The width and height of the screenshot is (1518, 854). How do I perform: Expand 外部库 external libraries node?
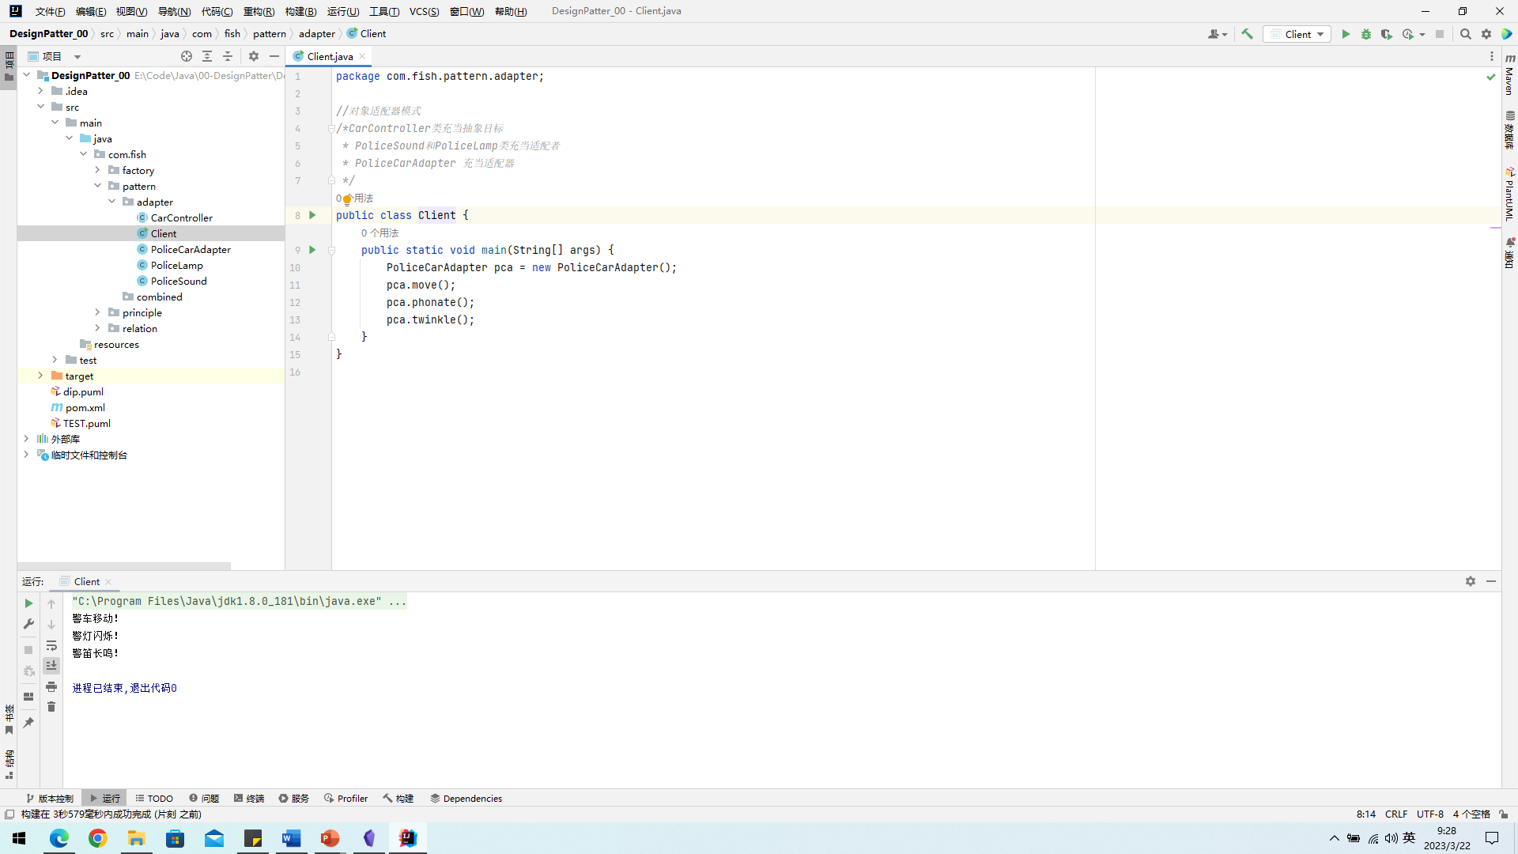point(27,439)
